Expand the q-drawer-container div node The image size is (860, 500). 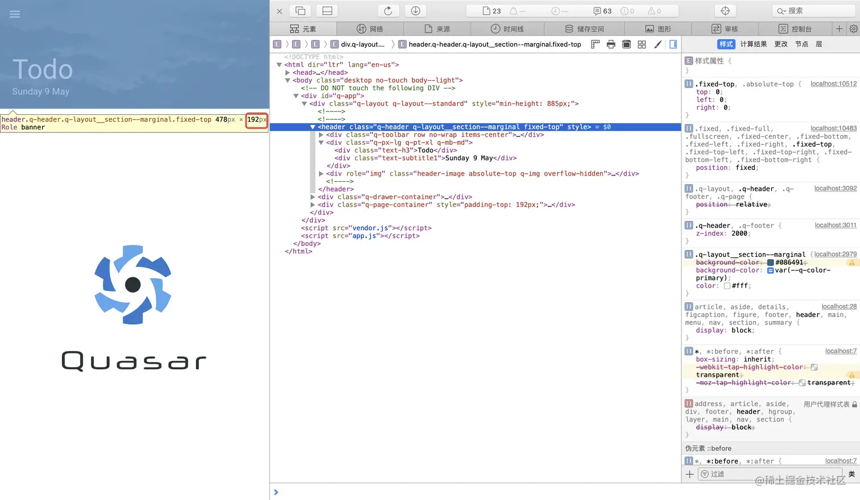point(312,197)
